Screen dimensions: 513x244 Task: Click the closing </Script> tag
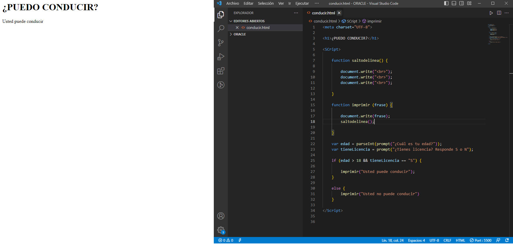point(333,211)
